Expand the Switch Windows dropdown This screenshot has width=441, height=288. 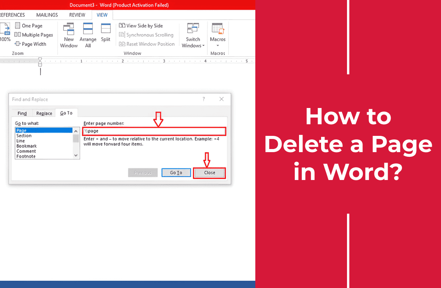pos(193,35)
